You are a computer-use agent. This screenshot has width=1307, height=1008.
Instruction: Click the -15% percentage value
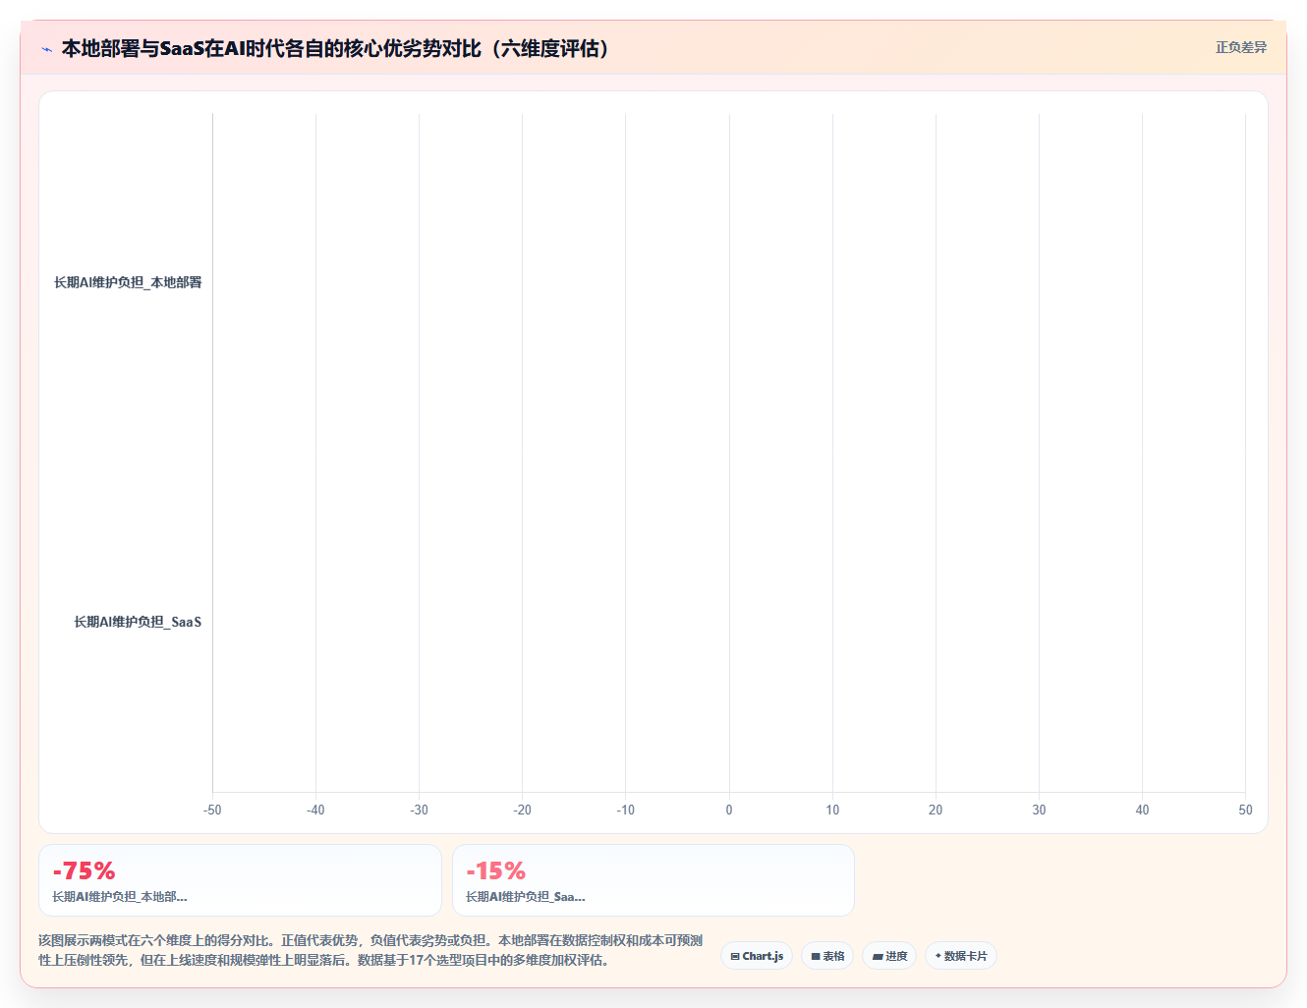[495, 870]
